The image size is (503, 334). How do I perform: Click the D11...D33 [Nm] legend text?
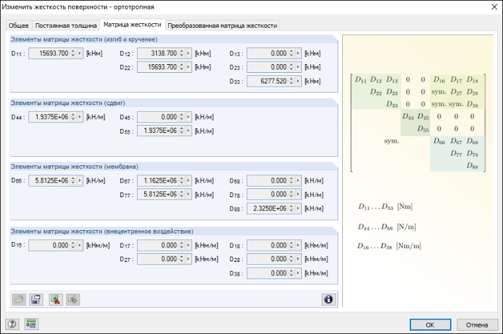tap(385, 207)
